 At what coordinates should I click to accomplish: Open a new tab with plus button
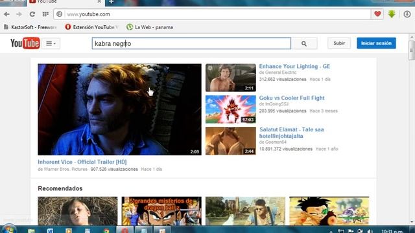point(111,2)
